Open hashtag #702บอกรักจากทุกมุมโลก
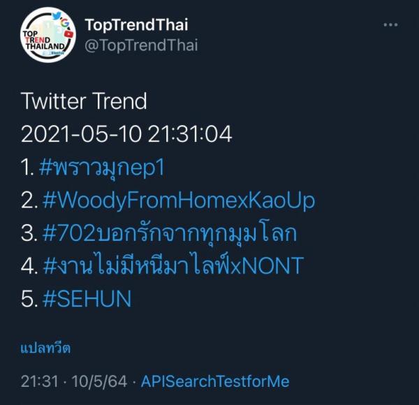The width and height of the screenshot is (419, 405). pos(170,233)
